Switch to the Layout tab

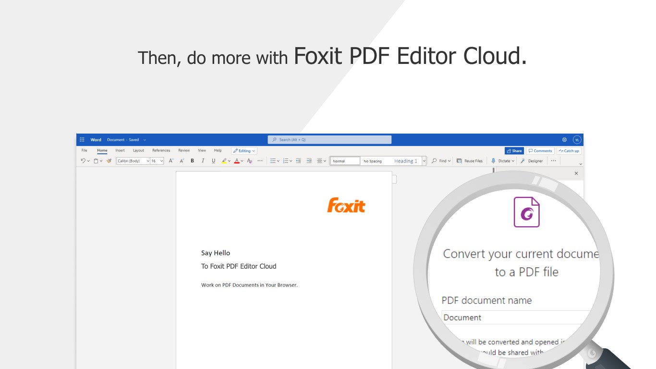point(138,150)
